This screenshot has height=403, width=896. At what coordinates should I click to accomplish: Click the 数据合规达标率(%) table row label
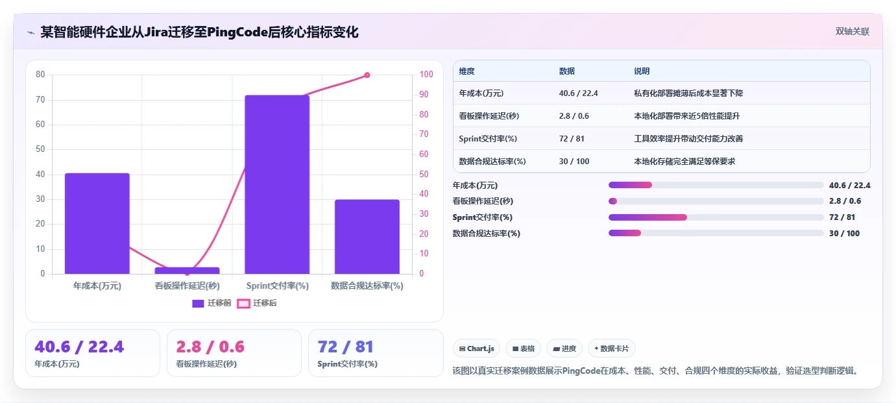(x=492, y=162)
